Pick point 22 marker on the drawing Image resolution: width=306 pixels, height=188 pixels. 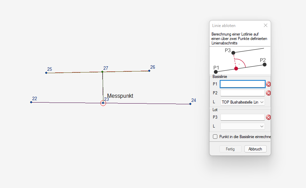[x=31, y=102]
